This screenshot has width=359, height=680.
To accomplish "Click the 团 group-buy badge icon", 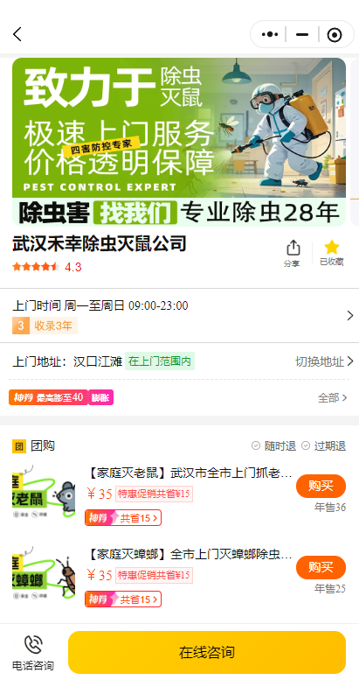I will (19, 446).
